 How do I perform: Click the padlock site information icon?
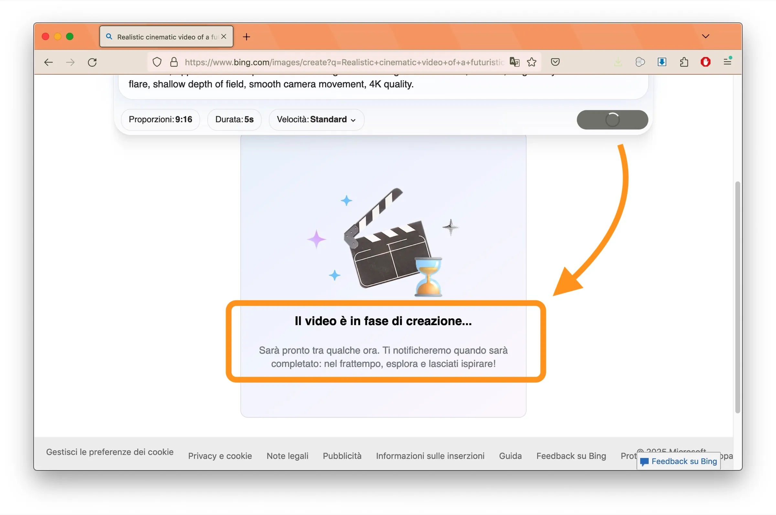(x=174, y=62)
